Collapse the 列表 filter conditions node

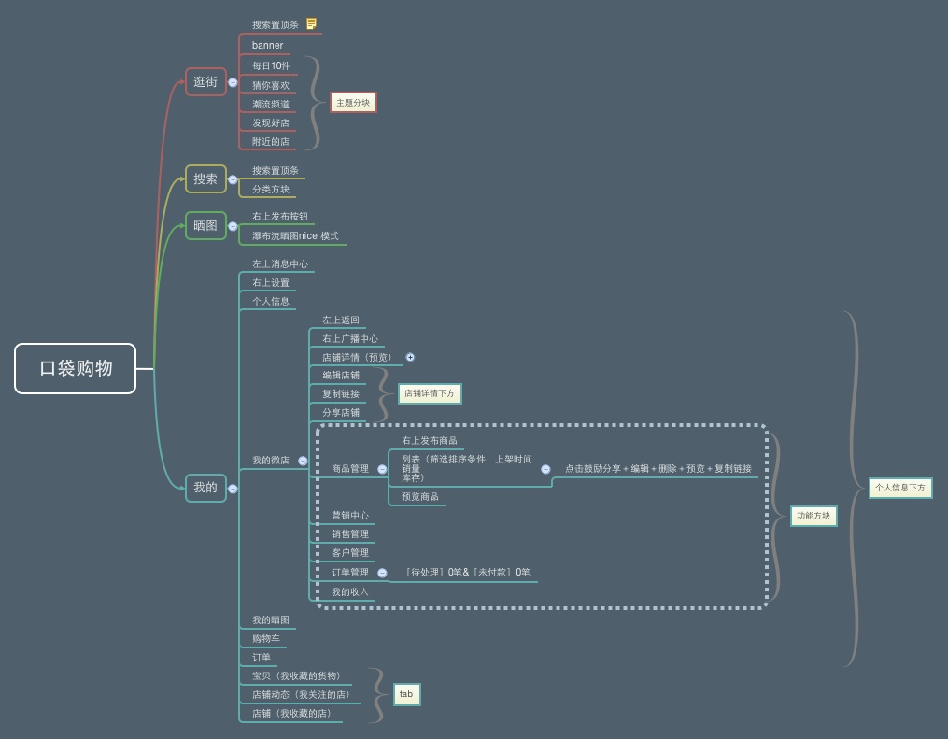coord(545,469)
